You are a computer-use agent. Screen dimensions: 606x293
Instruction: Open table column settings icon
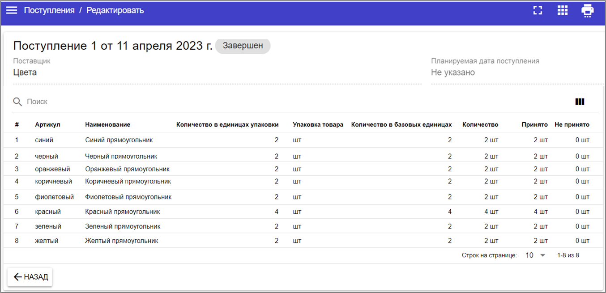580,102
